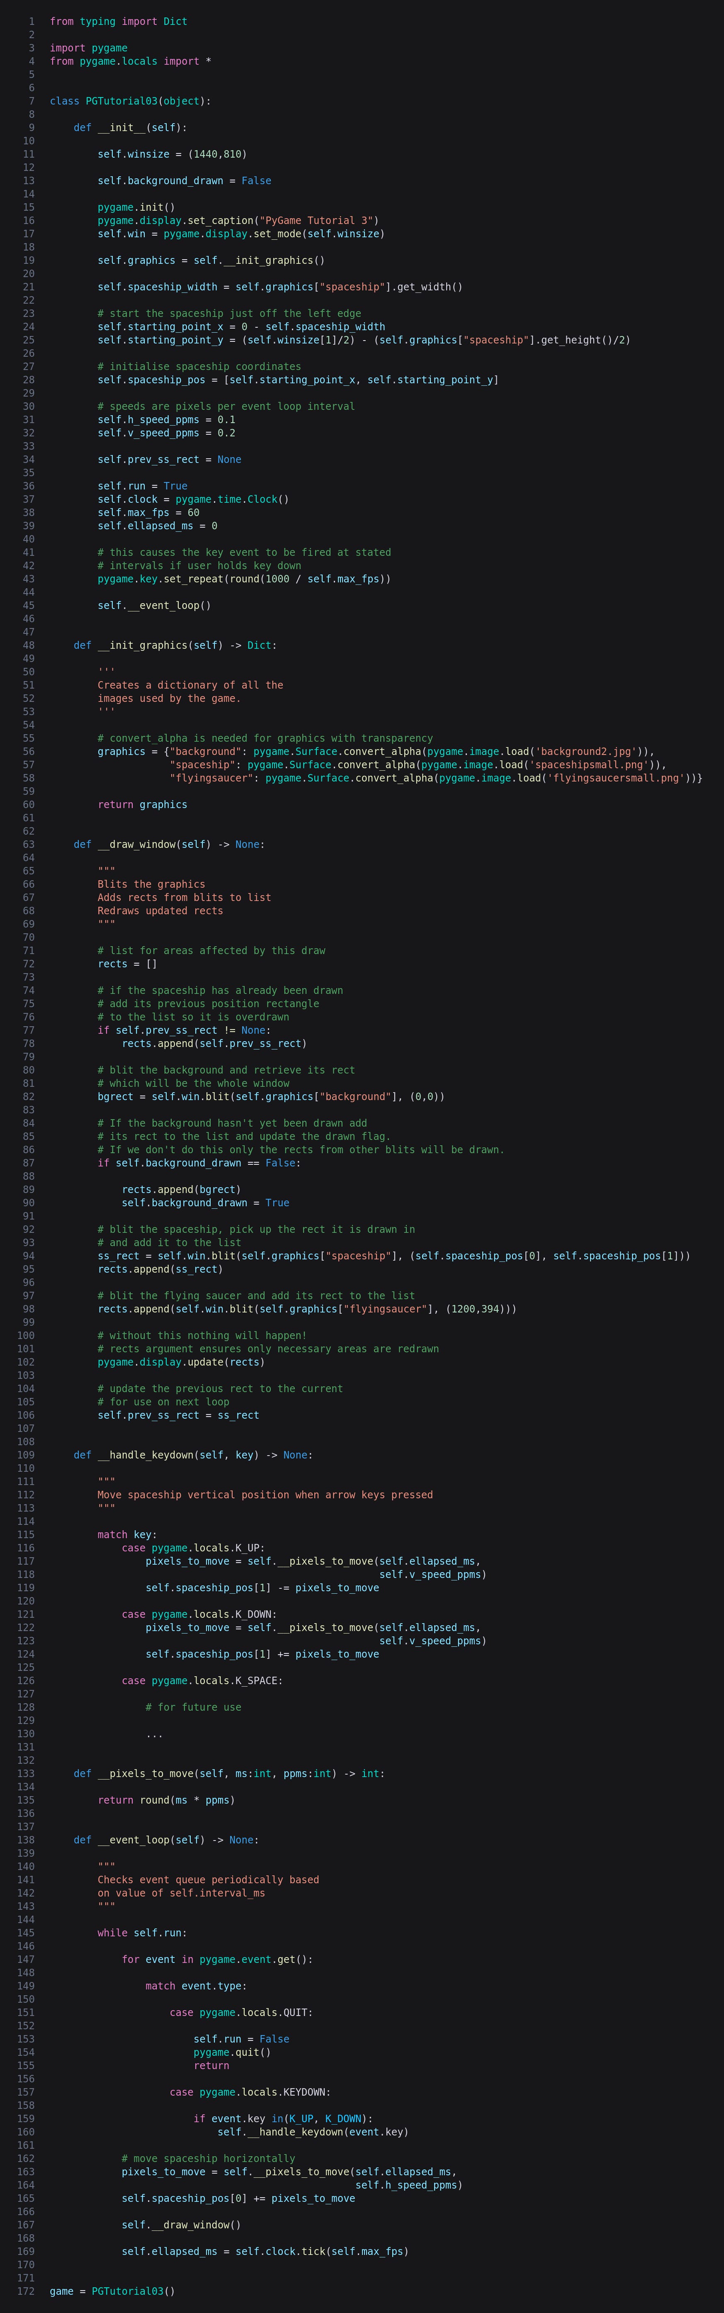The image size is (724, 2313).
Task: Click the 'case pygame.locals.K_DOWN:' line
Action: [x=199, y=1614]
